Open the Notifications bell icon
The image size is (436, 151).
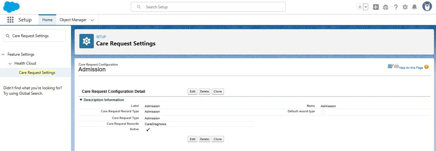[414, 7]
